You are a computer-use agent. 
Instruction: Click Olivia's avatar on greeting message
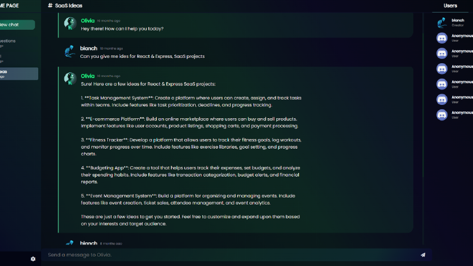[x=70, y=23]
